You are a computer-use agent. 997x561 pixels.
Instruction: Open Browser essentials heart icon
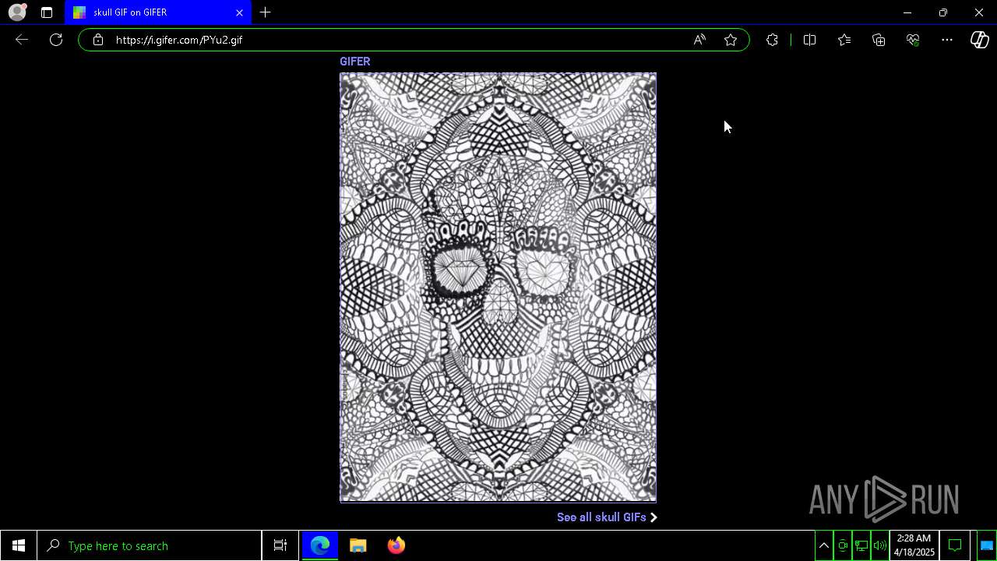pos(913,40)
